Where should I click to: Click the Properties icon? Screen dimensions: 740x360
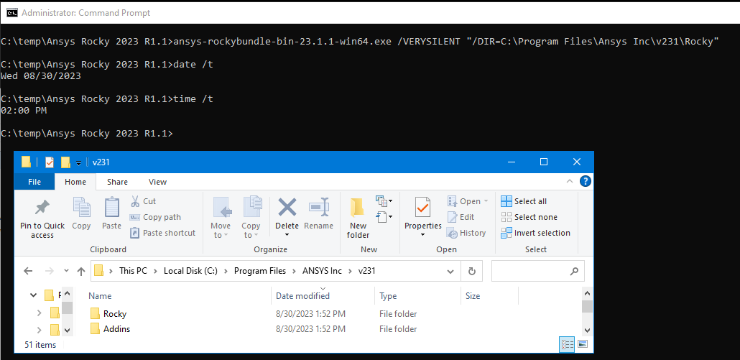pos(423,208)
